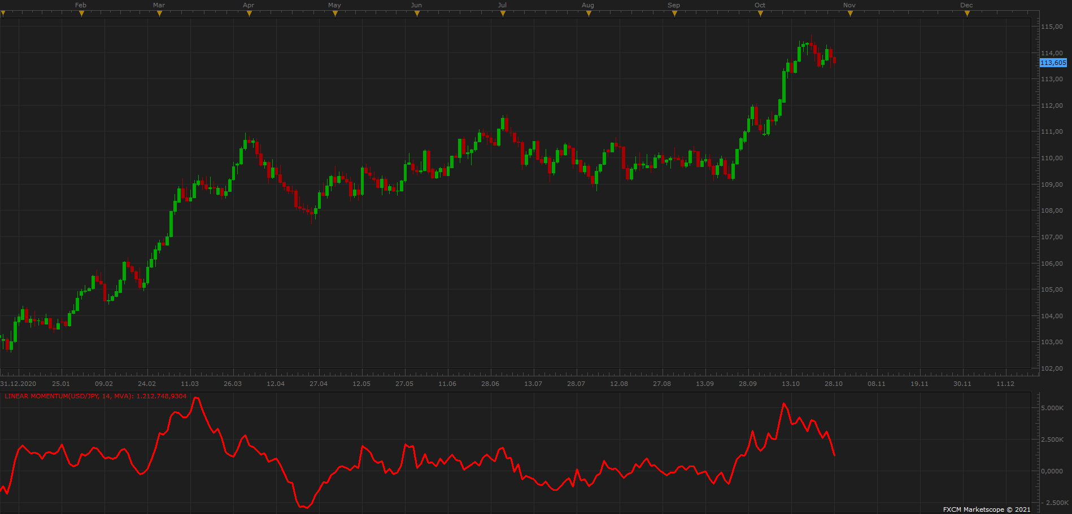
Task: Select the 12.05 date axis label
Action: click(x=361, y=384)
